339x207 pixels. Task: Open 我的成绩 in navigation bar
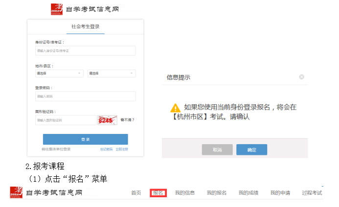tap(249, 193)
